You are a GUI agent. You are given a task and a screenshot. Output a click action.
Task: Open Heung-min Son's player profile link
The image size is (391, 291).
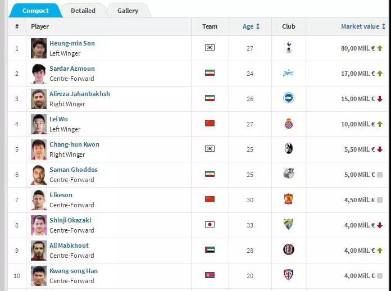tap(72, 43)
